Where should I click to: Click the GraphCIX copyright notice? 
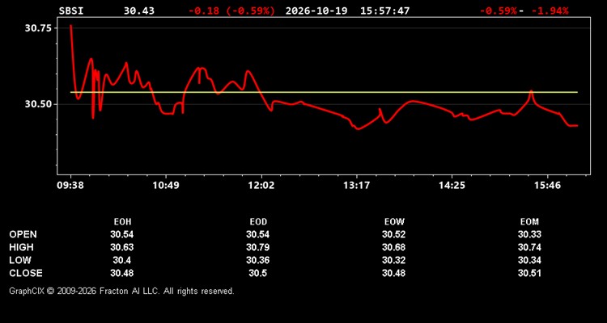122,291
